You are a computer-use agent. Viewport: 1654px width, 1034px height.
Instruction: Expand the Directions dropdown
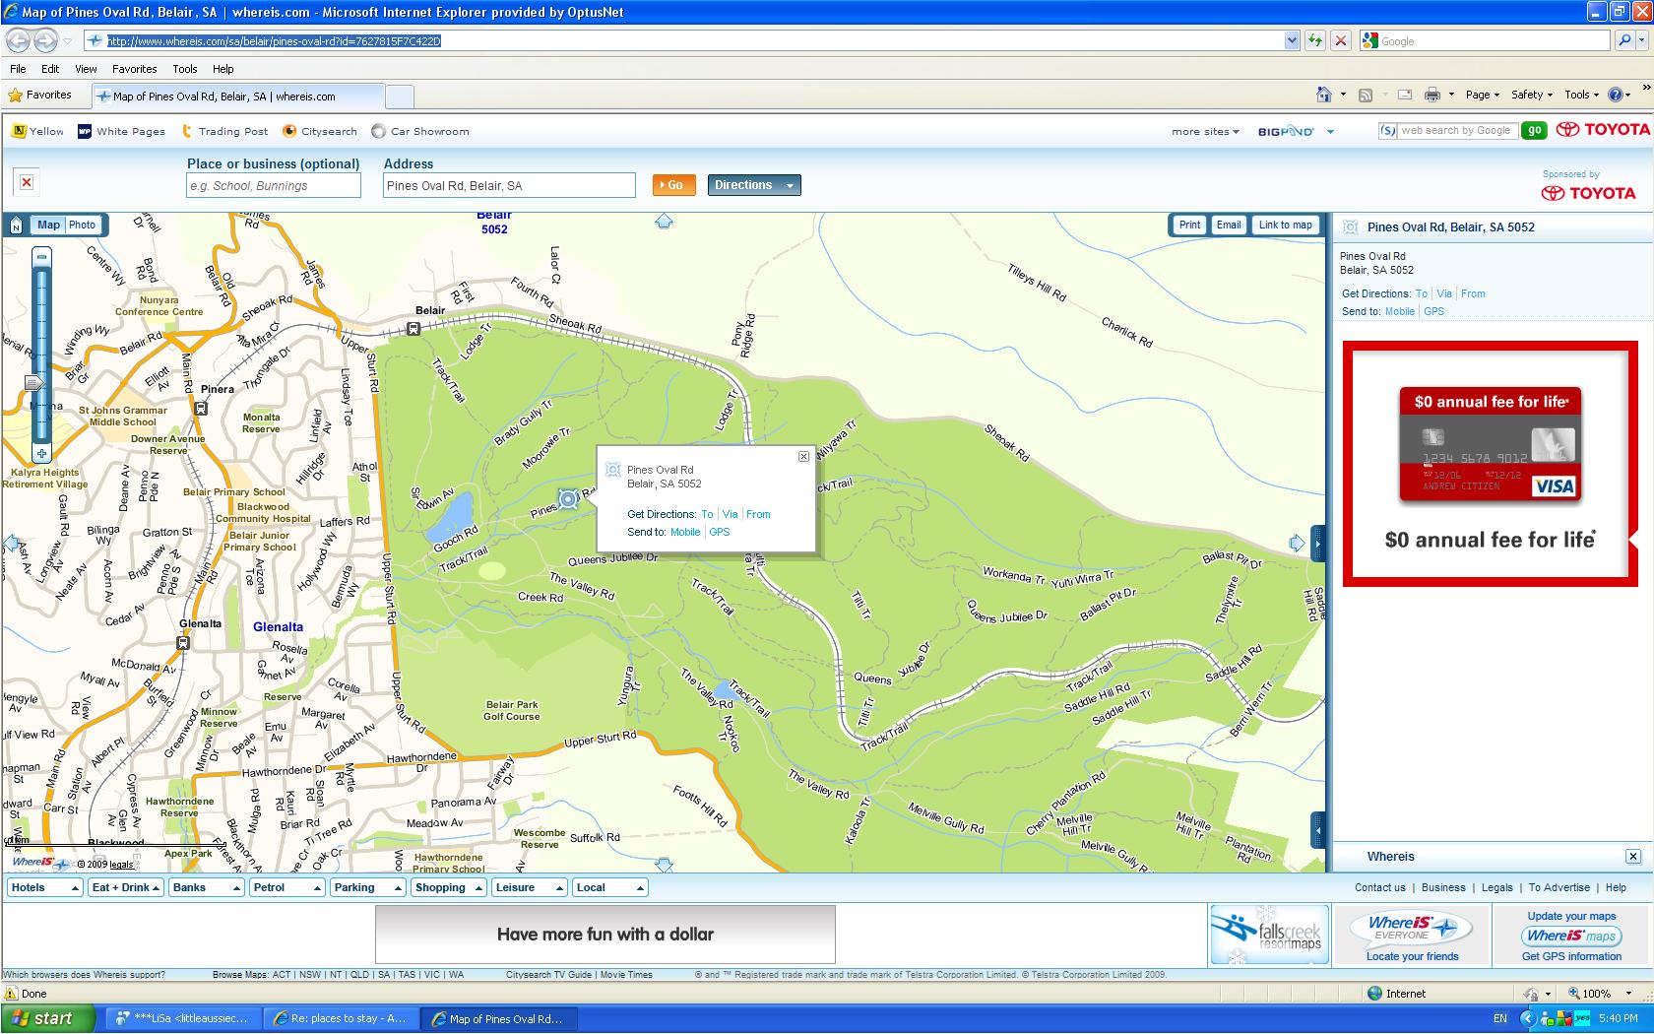[x=789, y=185]
